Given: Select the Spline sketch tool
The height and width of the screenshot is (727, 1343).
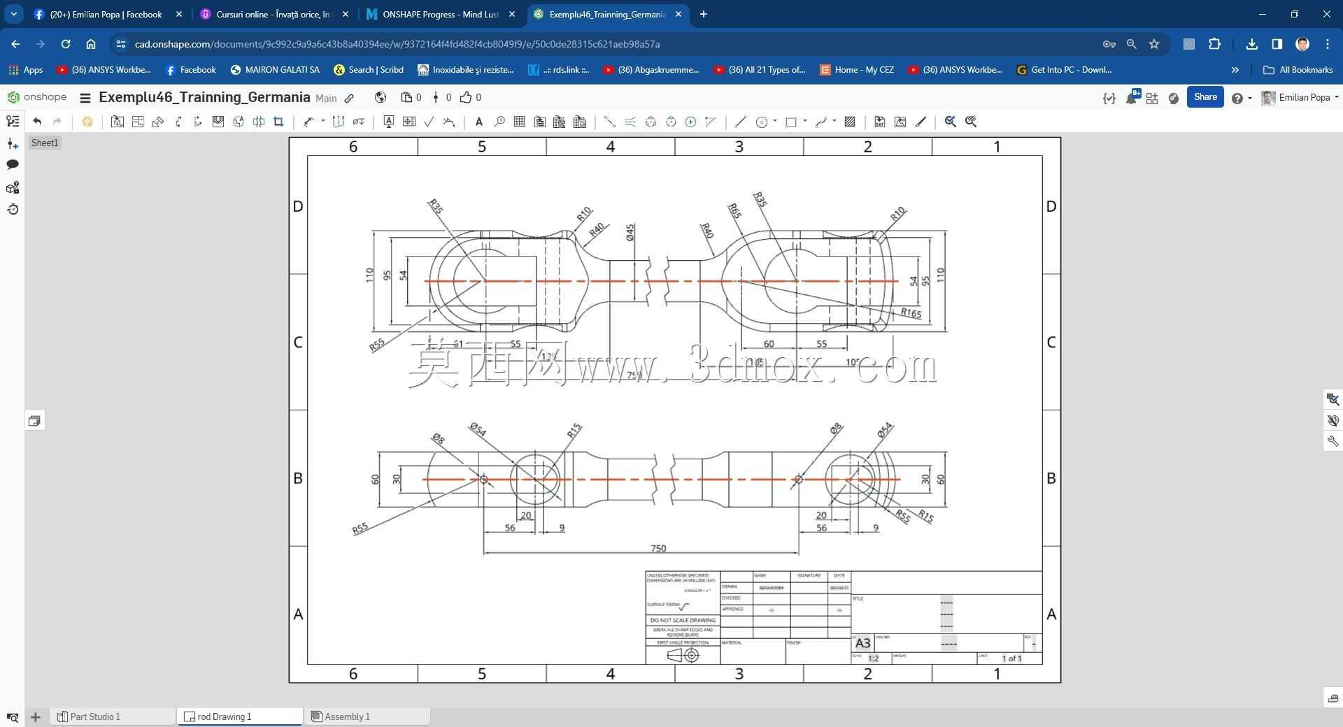Looking at the screenshot, I should [x=821, y=122].
